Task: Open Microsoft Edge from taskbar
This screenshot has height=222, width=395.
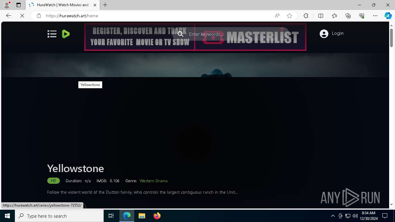Action: coord(127,216)
